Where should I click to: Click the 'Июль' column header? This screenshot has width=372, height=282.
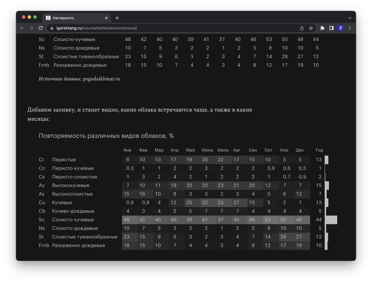223,150
